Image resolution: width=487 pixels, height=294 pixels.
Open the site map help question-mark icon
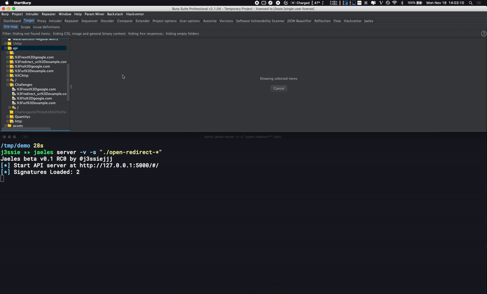483,33
